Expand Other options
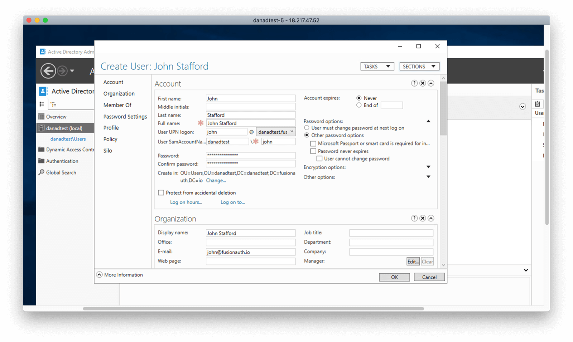 (428, 177)
